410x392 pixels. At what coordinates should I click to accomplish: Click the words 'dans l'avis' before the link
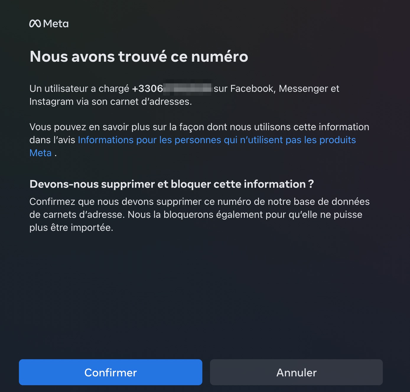coord(52,140)
